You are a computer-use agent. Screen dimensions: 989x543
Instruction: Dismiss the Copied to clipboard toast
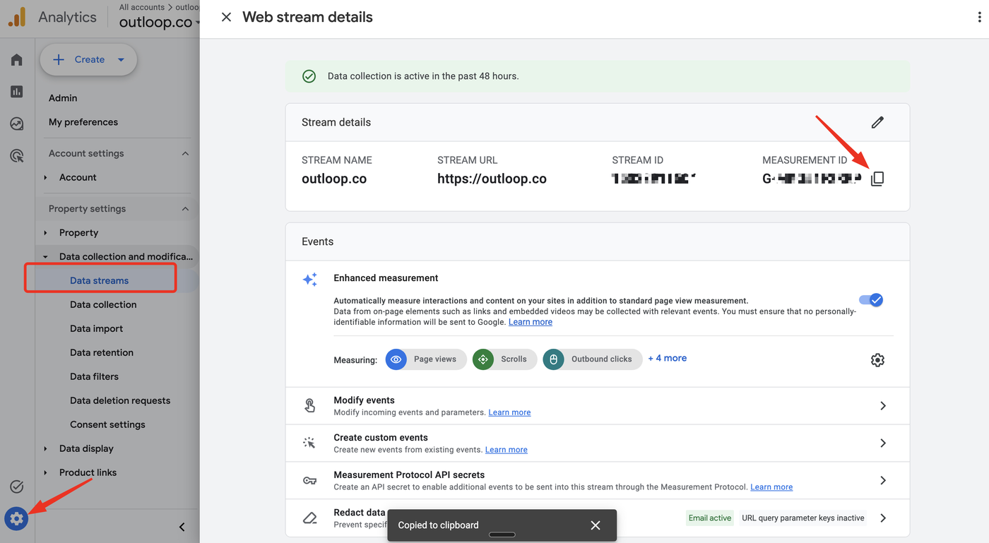click(596, 525)
